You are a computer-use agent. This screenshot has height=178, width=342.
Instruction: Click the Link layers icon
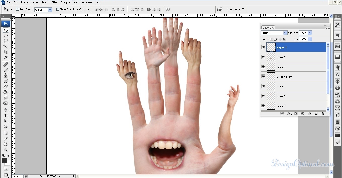(x=282, y=113)
